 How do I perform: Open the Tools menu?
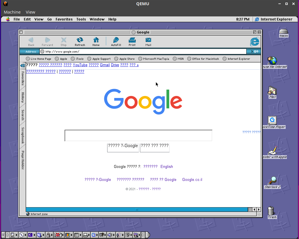pos(81,19)
